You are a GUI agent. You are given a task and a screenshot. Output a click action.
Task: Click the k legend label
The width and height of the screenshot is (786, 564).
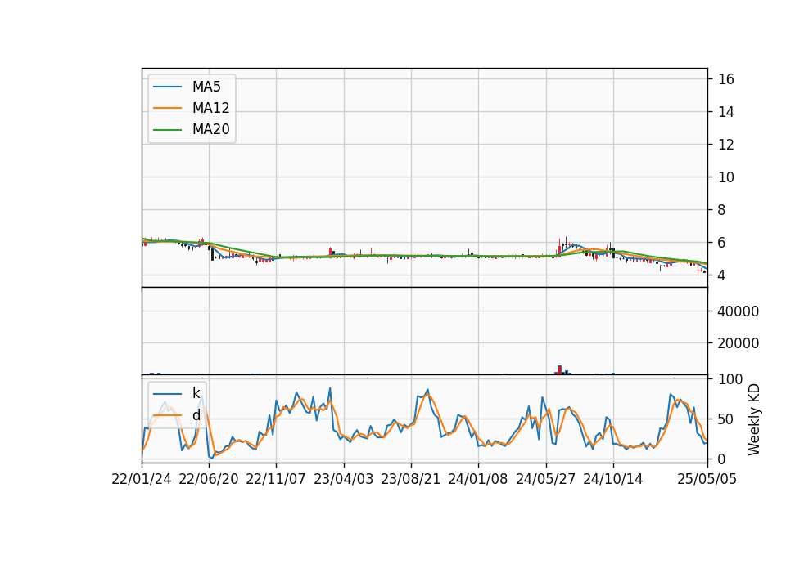196,393
